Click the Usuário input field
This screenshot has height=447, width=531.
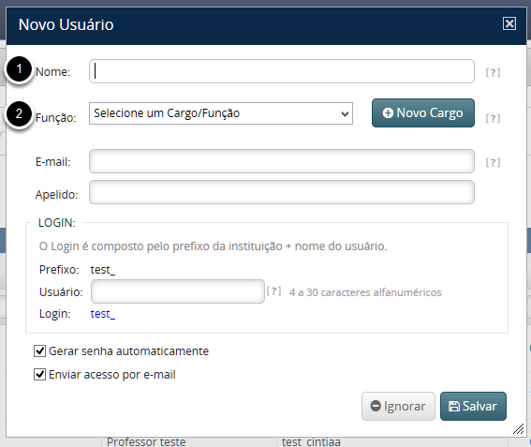tap(178, 291)
